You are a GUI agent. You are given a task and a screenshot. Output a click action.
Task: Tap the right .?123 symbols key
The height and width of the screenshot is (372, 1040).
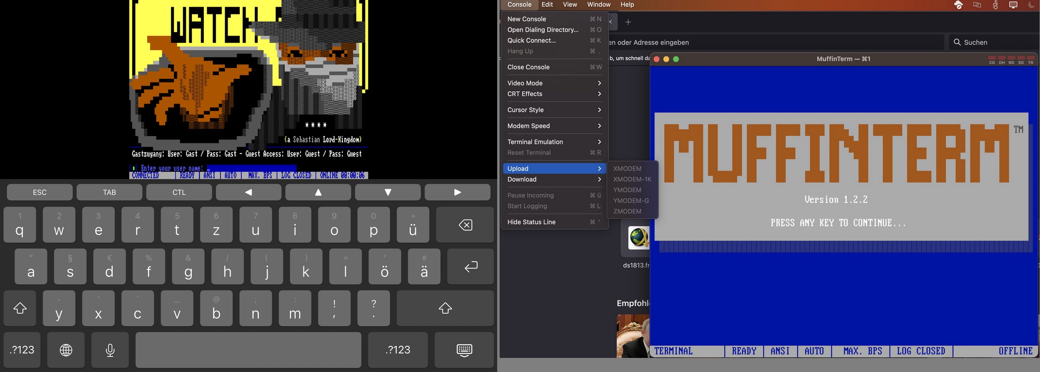[398, 350]
